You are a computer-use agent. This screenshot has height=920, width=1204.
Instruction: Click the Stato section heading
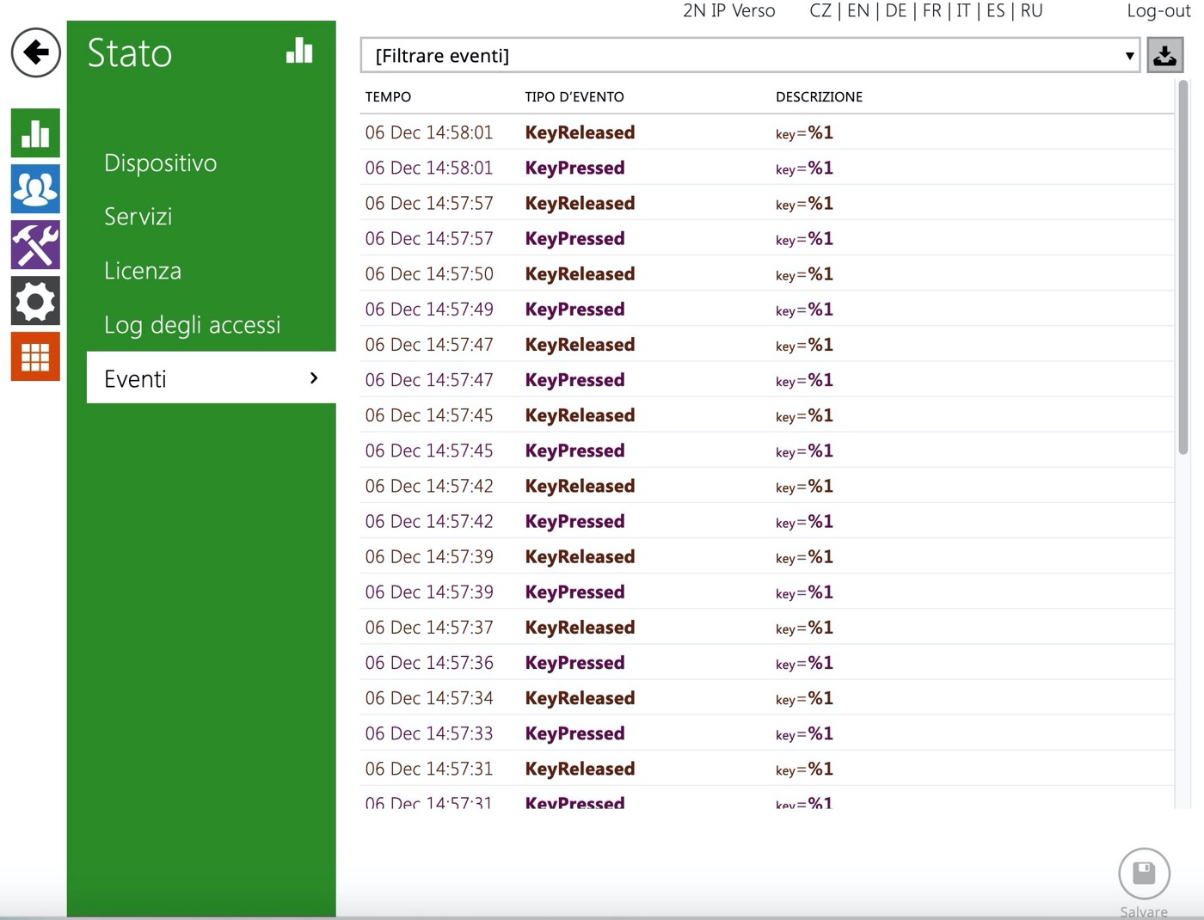click(130, 53)
